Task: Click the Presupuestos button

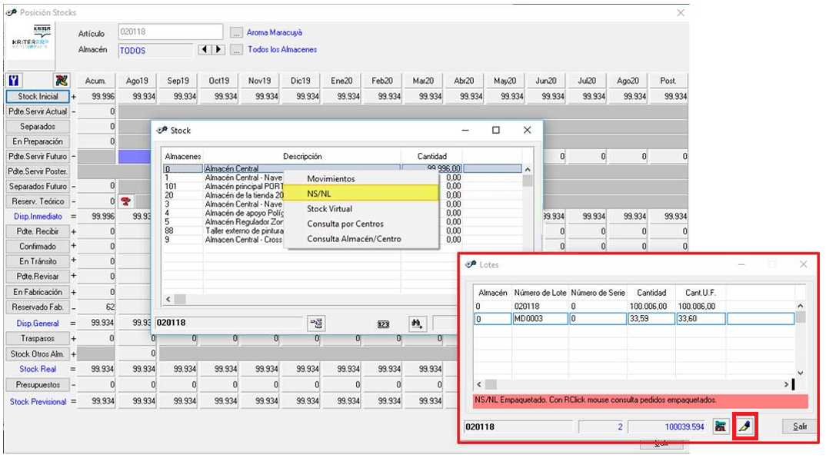Action: (x=38, y=385)
